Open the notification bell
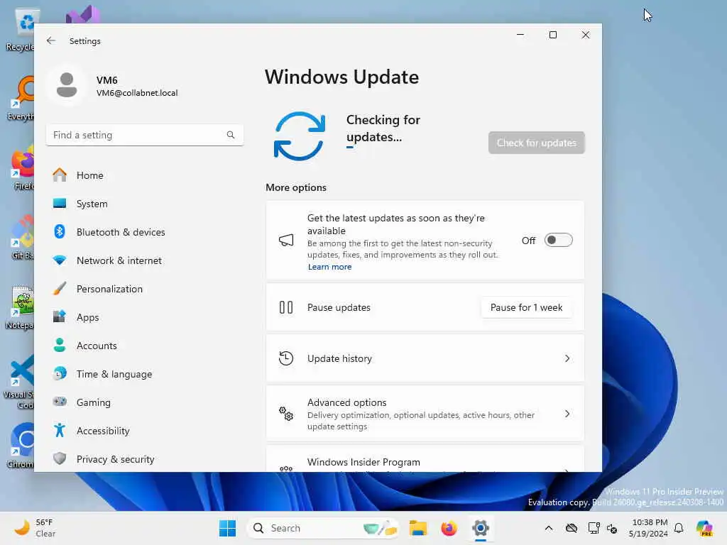Viewport: 727px width, 545px height. (679, 528)
